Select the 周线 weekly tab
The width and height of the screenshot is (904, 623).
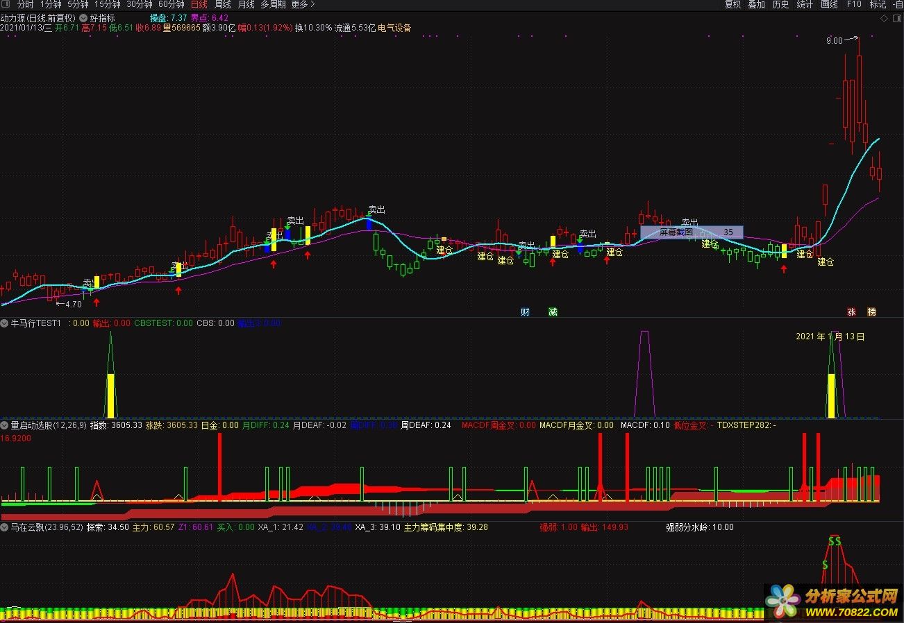[223, 5]
